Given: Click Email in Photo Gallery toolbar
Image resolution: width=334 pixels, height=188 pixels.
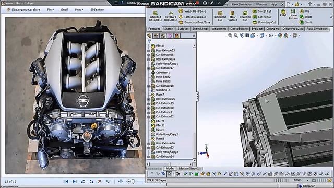Looking at the screenshot, I should tap(64, 10).
